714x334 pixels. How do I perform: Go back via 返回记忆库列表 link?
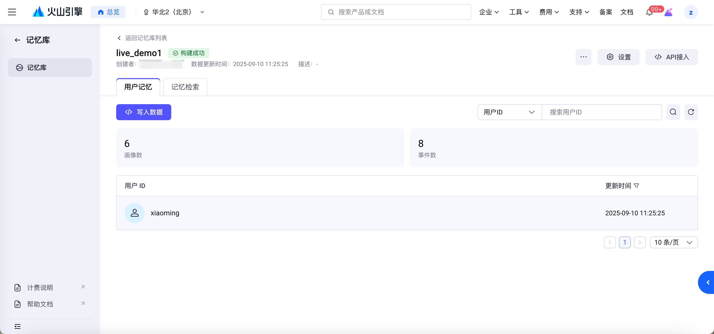[x=142, y=38]
